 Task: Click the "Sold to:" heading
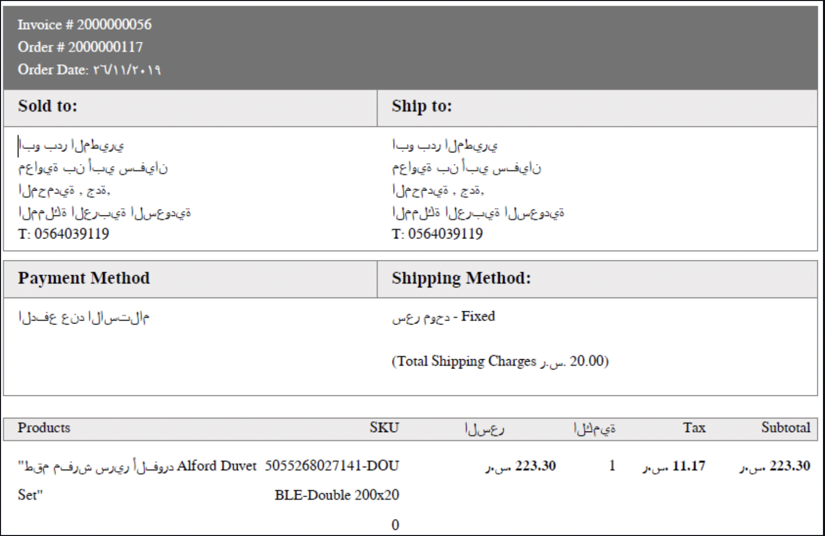(x=47, y=106)
